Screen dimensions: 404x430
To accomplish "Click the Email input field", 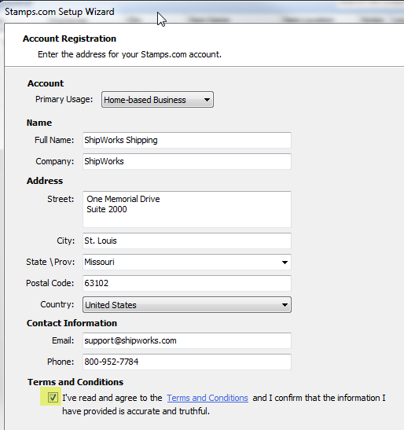I will [187, 340].
